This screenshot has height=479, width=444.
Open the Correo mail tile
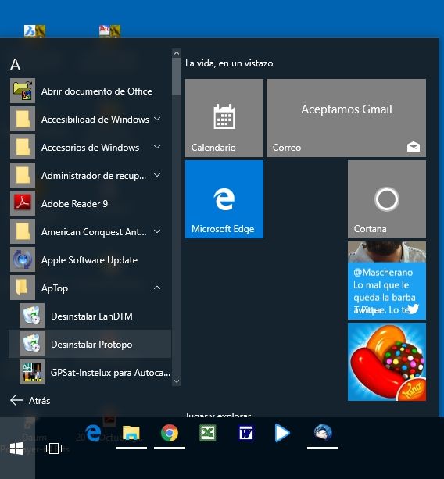tap(346, 118)
